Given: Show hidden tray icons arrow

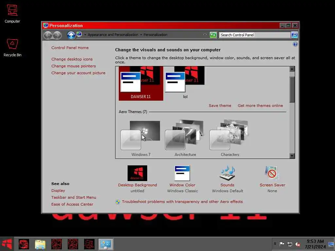Looking at the screenshot, I should pyautogui.click(x=275, y=244).
